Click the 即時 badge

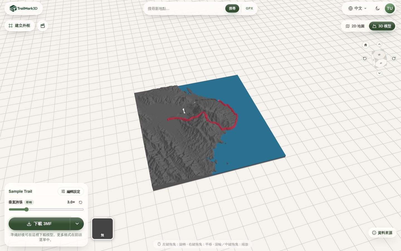(29, 202)
